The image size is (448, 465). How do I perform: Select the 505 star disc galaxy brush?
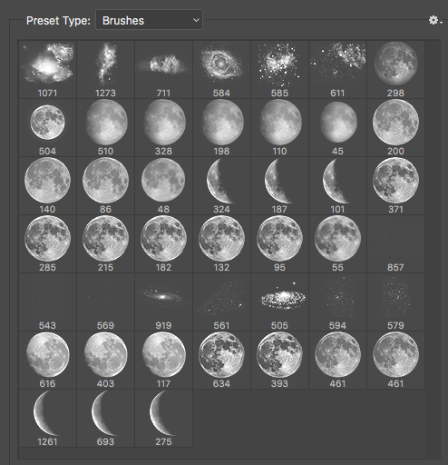[x=280, y=302]
